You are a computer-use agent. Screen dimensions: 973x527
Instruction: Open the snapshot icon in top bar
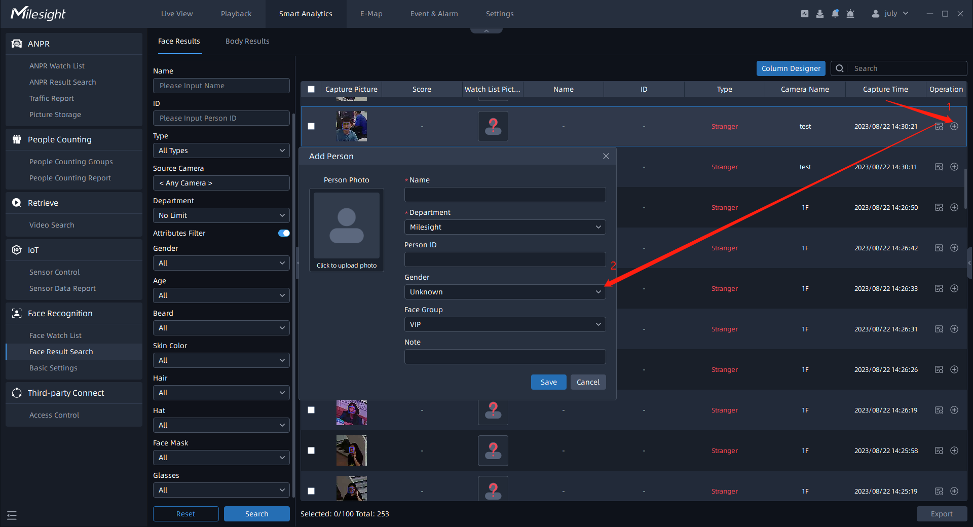coord(805,14)
